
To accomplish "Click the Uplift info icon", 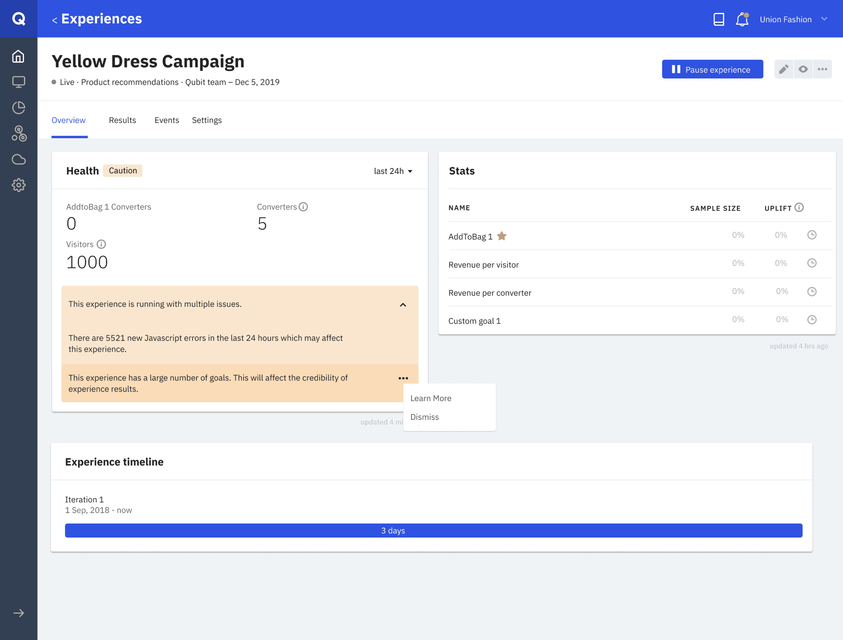I will tap(799, 208).
